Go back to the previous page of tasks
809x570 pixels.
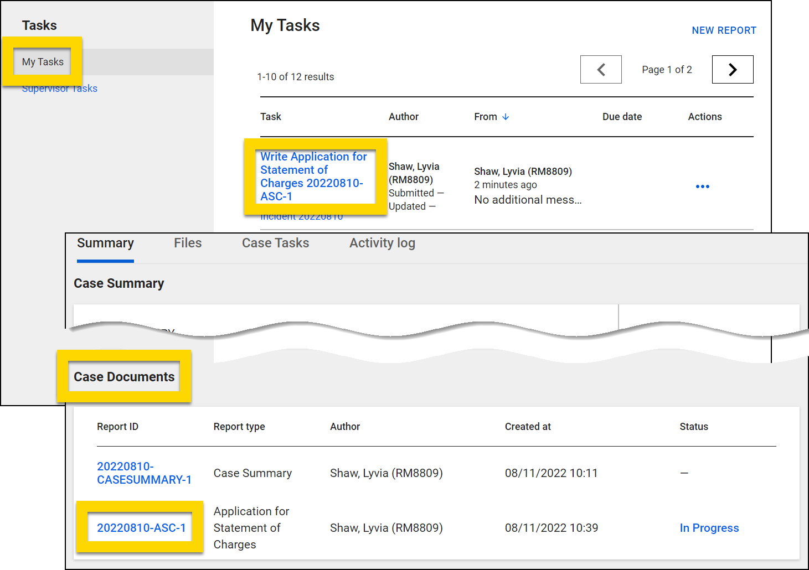click(601, 69)
